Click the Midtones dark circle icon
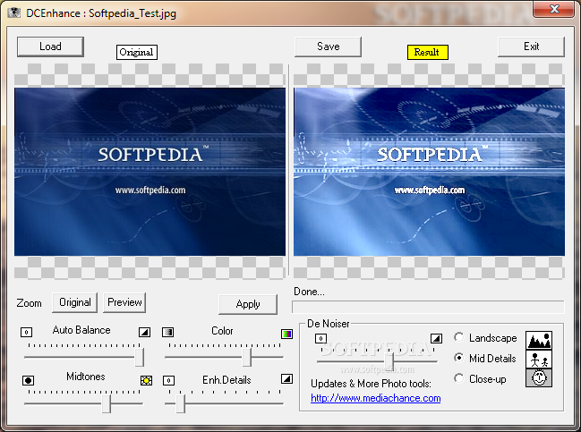Image resolution: width=581 pixels, height=432 pixels. click(28, 380)
